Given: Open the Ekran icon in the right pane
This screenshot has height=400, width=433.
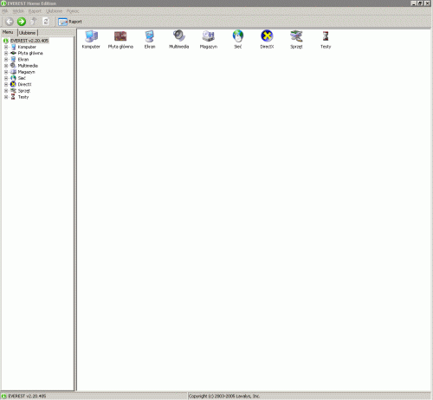Looking at the screenshot, I should [x=150, y=40].
